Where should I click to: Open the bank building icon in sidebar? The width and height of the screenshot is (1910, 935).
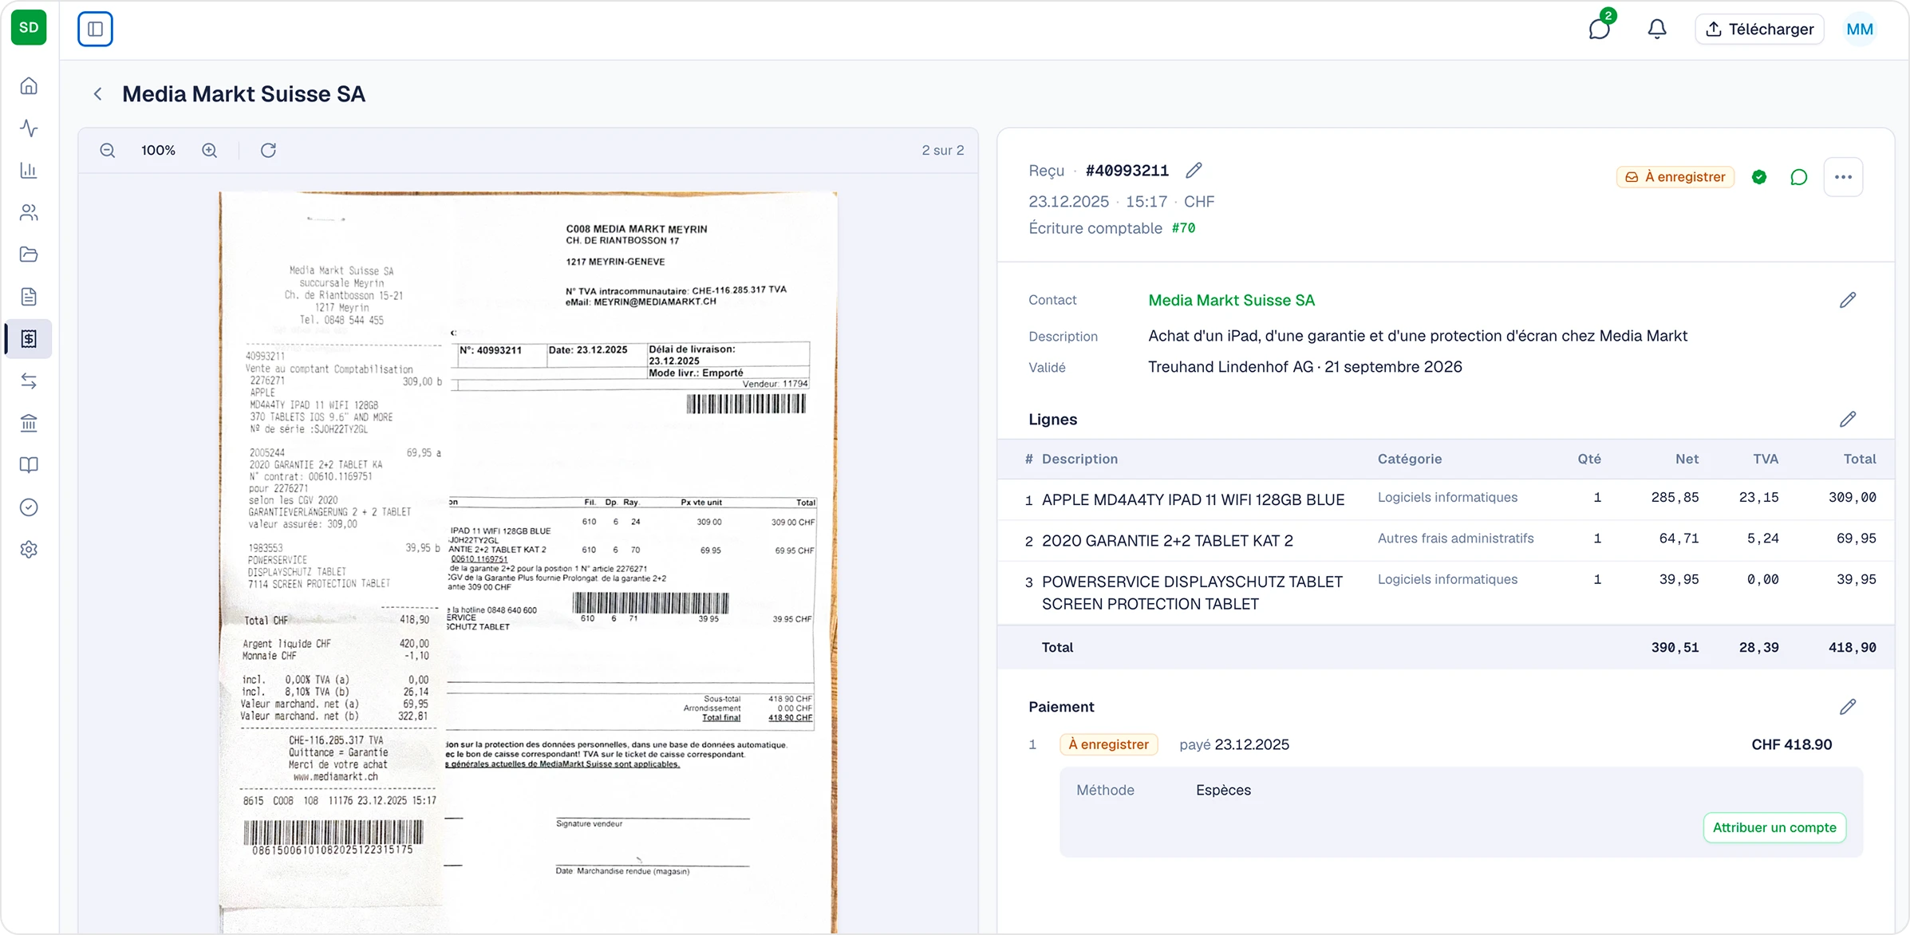pos(29,423)
